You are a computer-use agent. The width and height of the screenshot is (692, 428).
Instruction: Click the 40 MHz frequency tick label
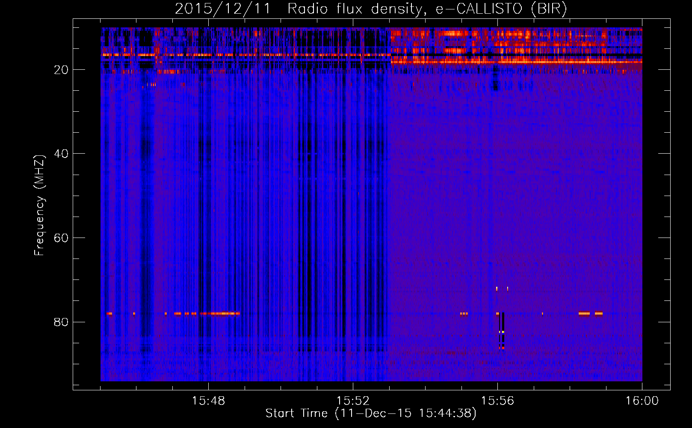click(61, 154)
